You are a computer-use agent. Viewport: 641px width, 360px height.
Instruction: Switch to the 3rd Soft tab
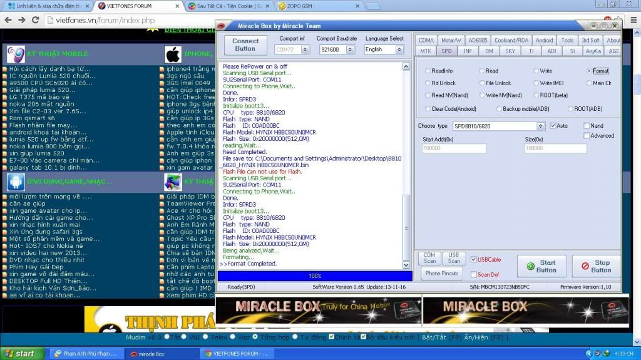pyautogui.click(x=590, y=40)
